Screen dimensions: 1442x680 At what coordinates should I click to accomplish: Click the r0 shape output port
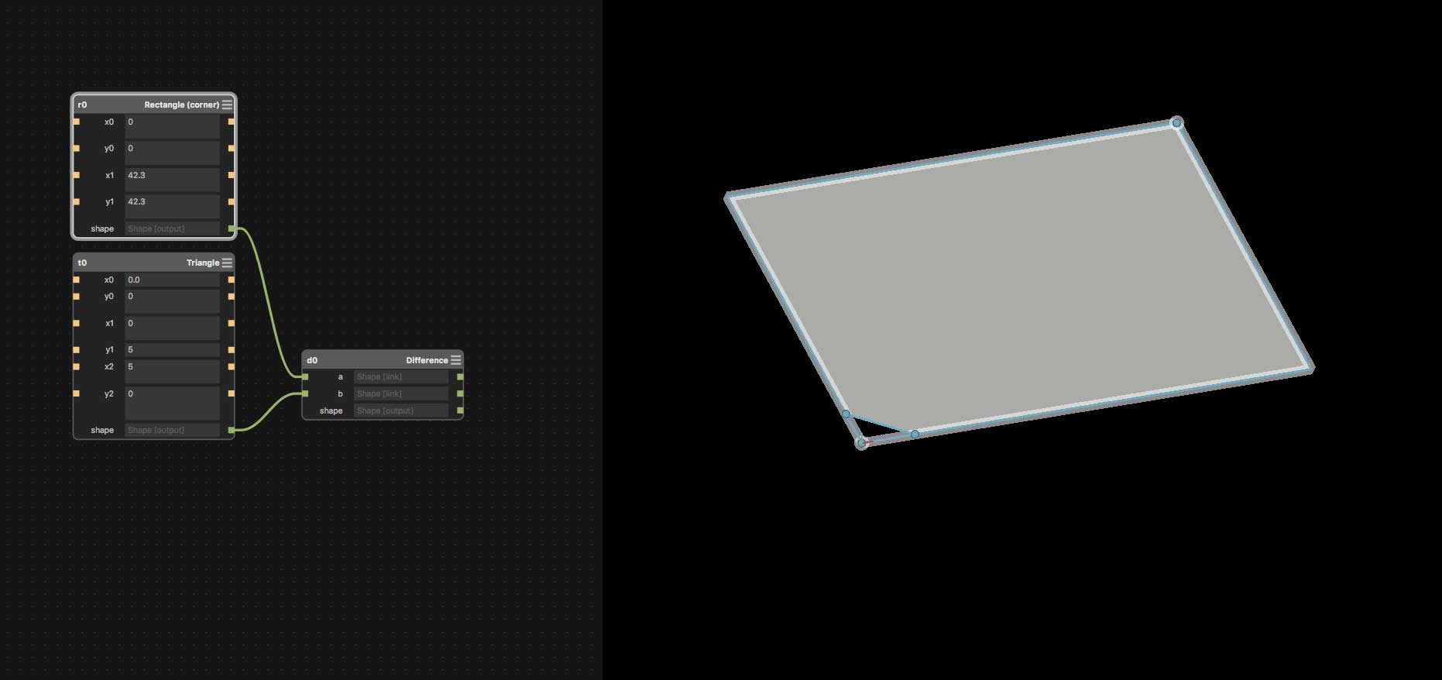tap(232, 228)
